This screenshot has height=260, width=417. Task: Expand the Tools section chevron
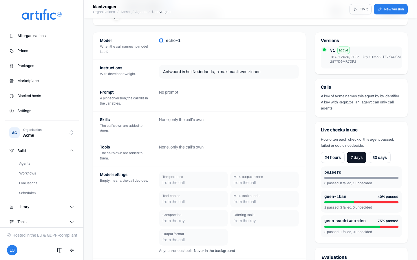(72, 222)
